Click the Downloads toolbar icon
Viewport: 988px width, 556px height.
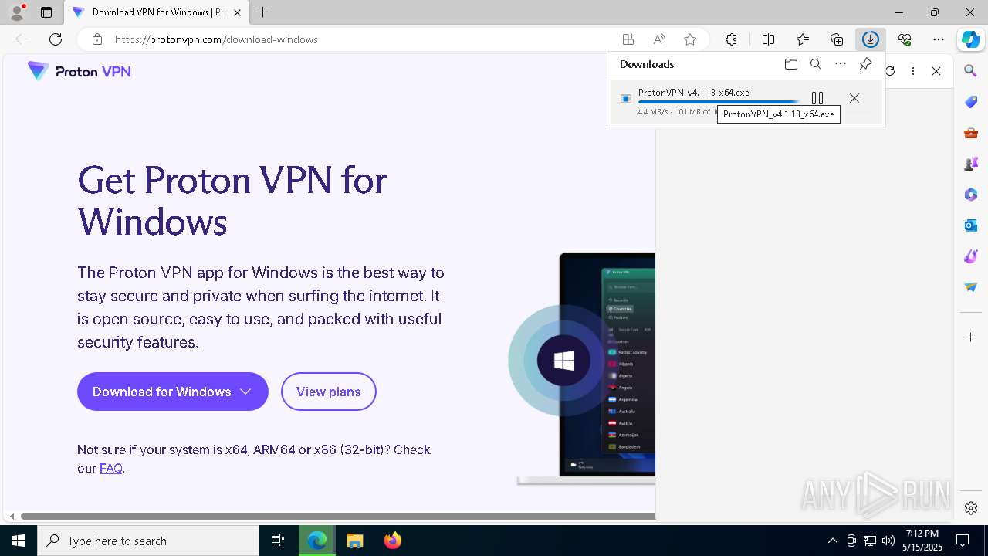(871, 39)
